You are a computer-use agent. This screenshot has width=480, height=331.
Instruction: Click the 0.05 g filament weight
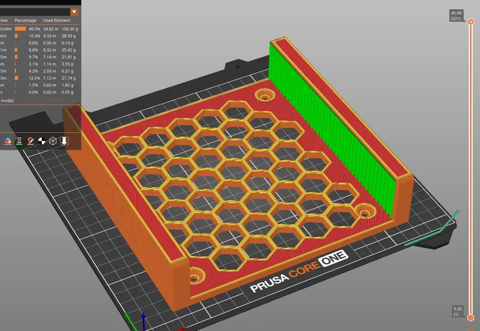pos(67,92)
